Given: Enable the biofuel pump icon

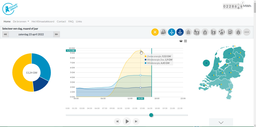Looking at the screenshot, I should [230, 32].
